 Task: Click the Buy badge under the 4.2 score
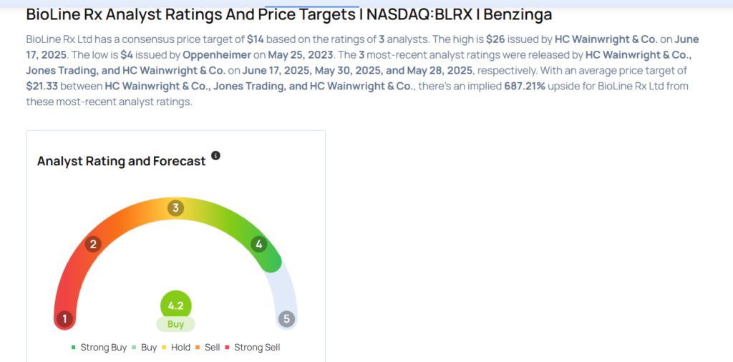coord(175,324)
